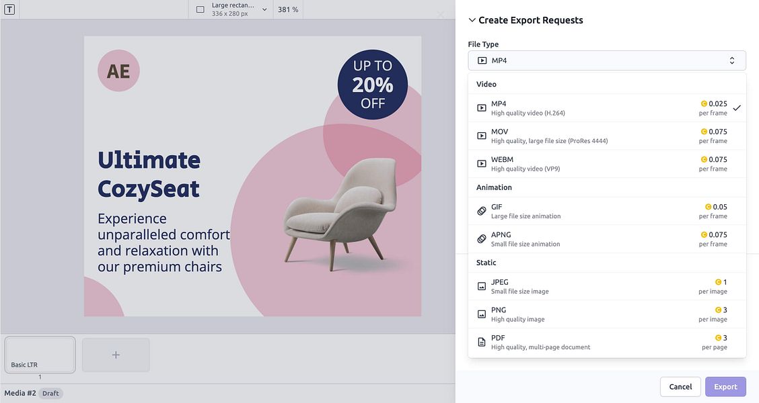Click the WEBM video format icon

click(481, 163)
